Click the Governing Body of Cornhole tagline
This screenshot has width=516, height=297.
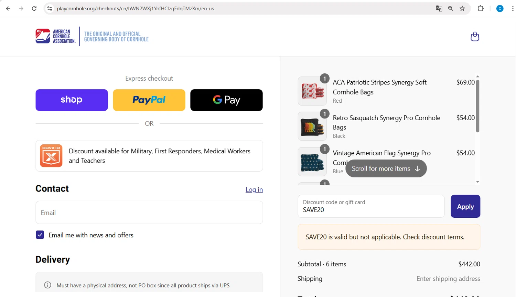click(x=116, y=37)
